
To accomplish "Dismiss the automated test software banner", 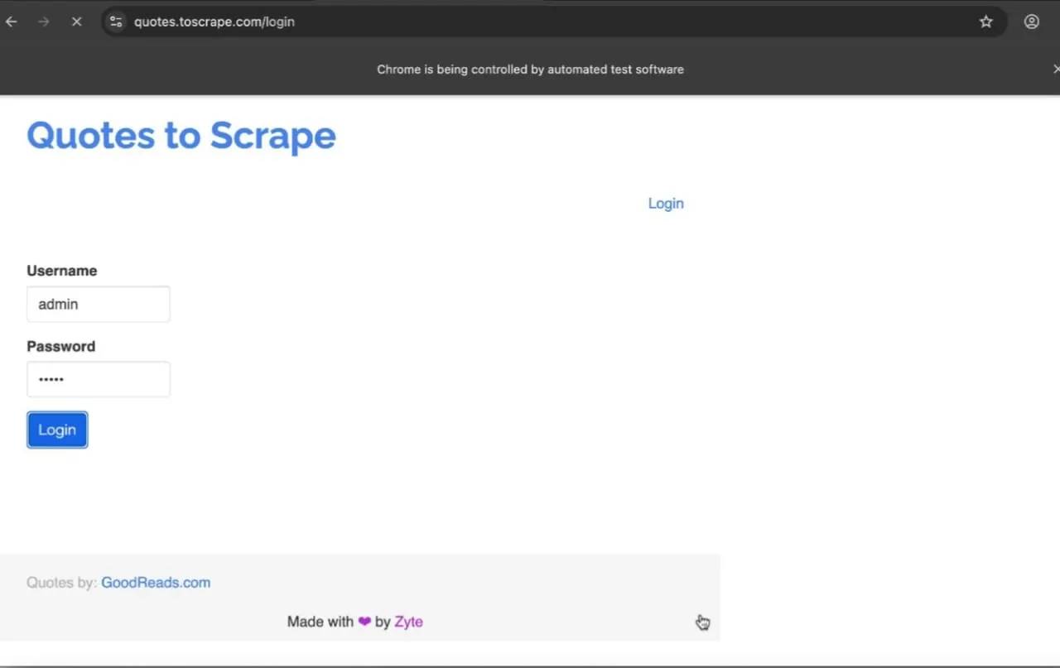I will point(1055,70).
